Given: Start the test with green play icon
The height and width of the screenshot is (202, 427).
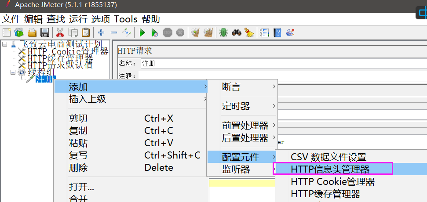Looking at the screenshot, I should [x=142, y=33].
